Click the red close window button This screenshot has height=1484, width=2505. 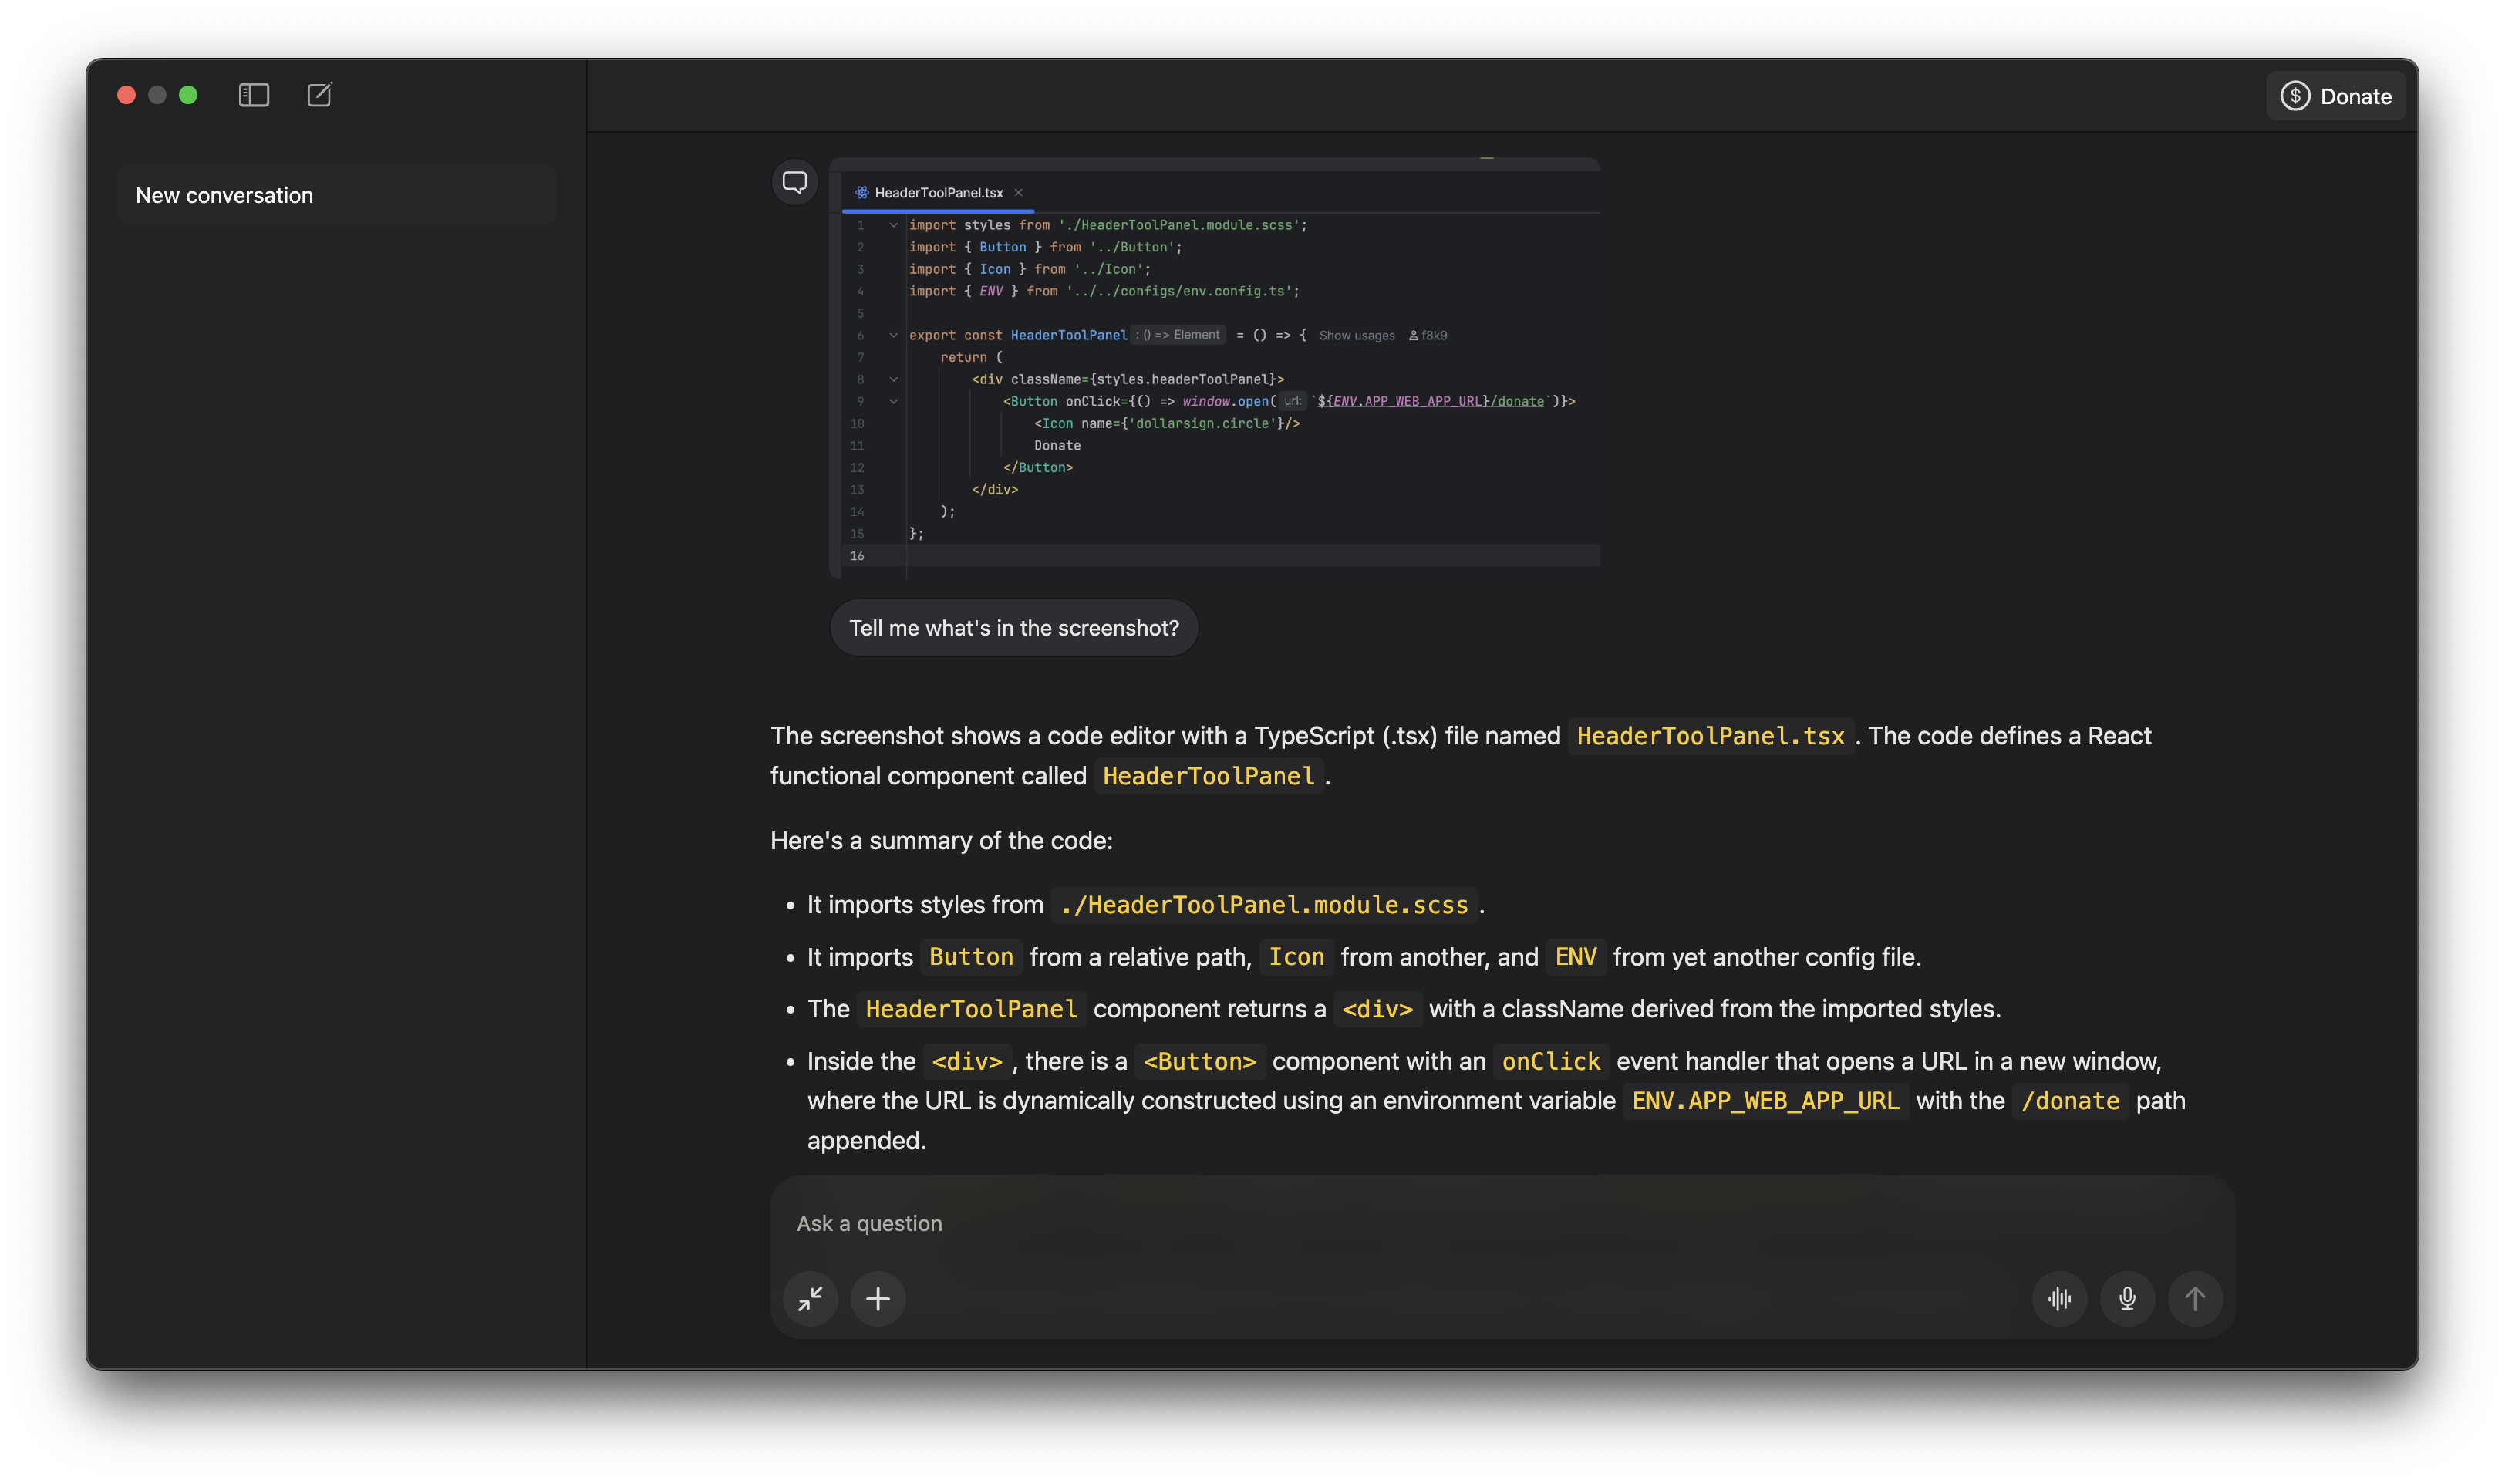(x=127, y=95)
